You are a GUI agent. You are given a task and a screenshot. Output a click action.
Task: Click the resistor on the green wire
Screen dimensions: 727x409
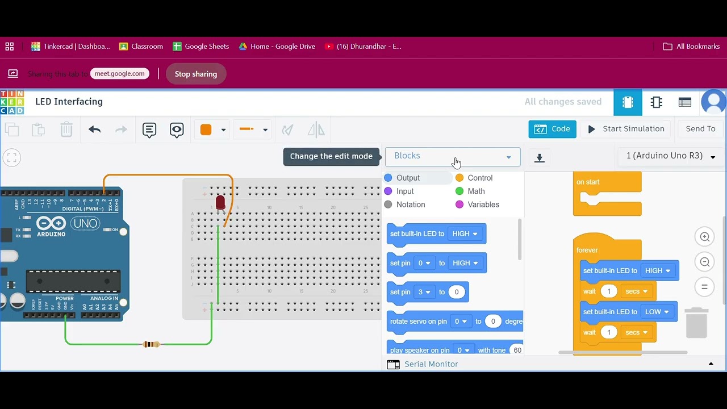(x=151, y=344)
